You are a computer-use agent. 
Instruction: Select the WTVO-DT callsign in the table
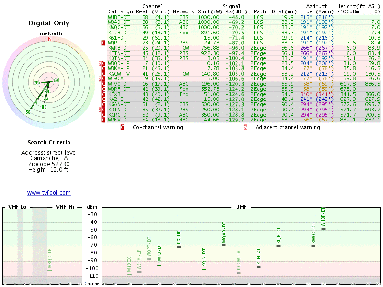119,84
